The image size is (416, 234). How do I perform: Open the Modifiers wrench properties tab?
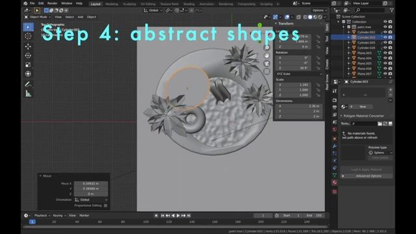pyautogui.click(x=335, y=146)
